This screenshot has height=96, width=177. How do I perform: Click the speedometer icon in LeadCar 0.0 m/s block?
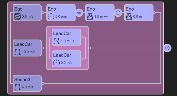pyautogui.click(x=56, y=63)
